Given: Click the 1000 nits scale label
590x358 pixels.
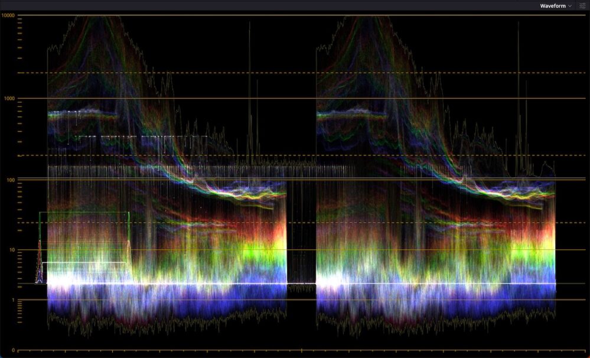Looking at the screenshot, I should point(9,99).
